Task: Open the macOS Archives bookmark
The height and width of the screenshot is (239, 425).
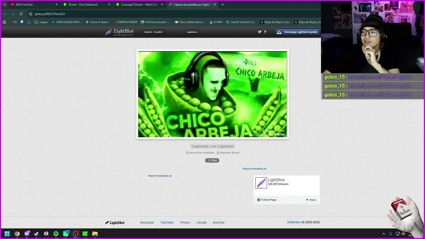Action: coord(241,22)
